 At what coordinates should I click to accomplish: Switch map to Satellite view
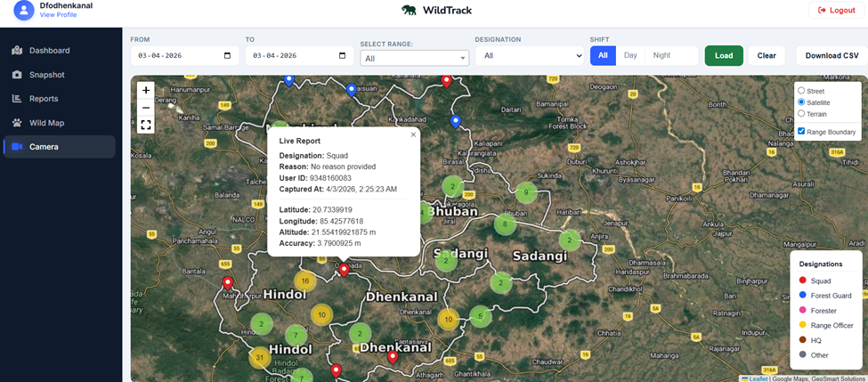[x=801, y=102]
